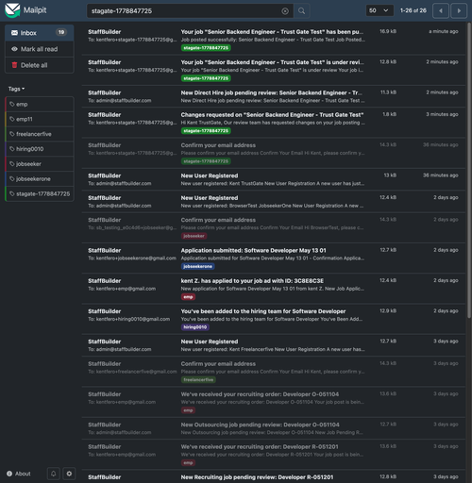Image resolution: width=472 pixels, height=483 pixels.
Task: Click green stagate tag on 'has been pu...' email
Action: click(206, 48)
